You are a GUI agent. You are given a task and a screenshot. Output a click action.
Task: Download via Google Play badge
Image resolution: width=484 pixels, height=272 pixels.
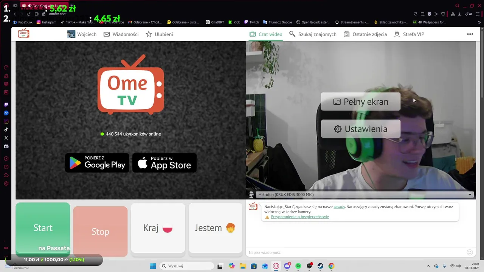point(97,163)
